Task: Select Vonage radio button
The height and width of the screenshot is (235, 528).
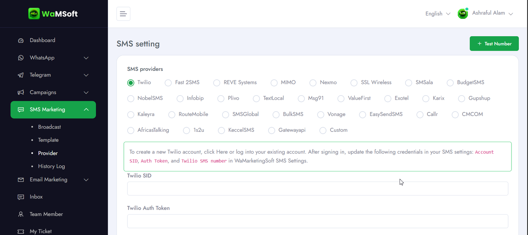Action: (x=321, y=115)
